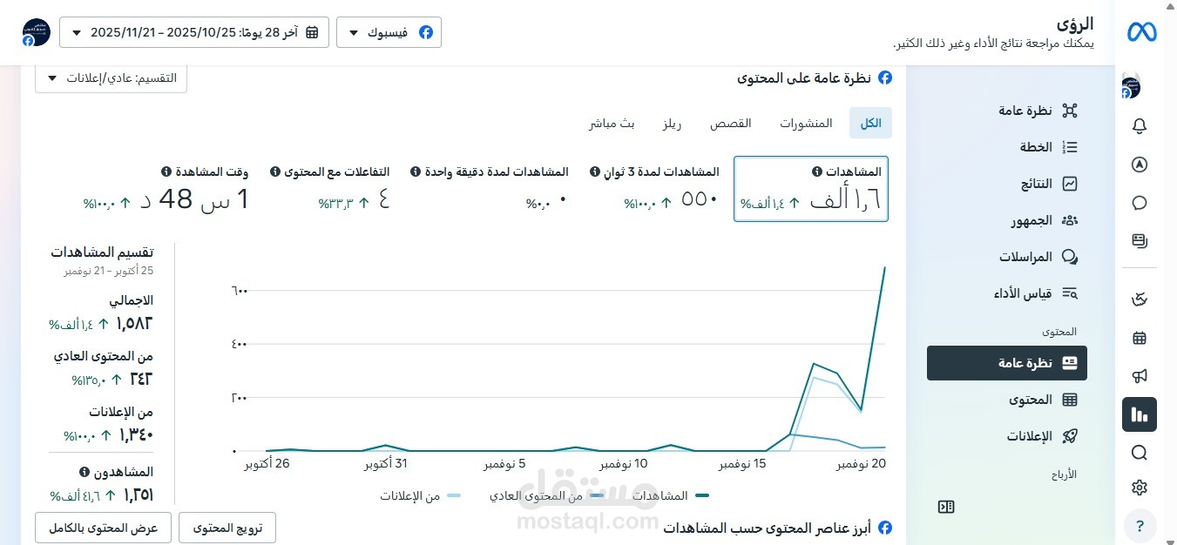
Task: Open the فيسبوك channel selector dropdown
Action: click(x=389, y=31)
